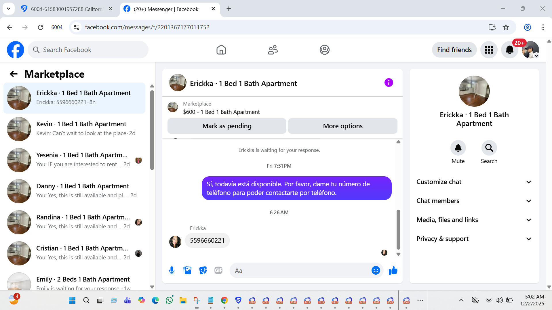Click browser reload icon

(x=41, y=27)
